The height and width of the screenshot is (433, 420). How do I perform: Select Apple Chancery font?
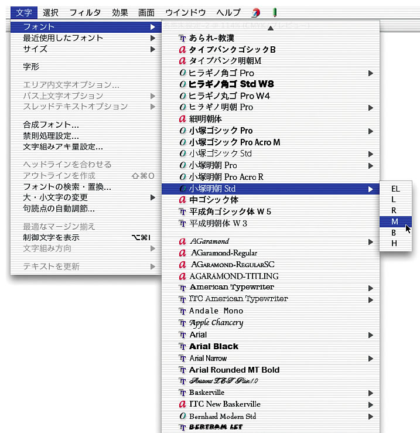pyautogui.click(x=271, y=323)
